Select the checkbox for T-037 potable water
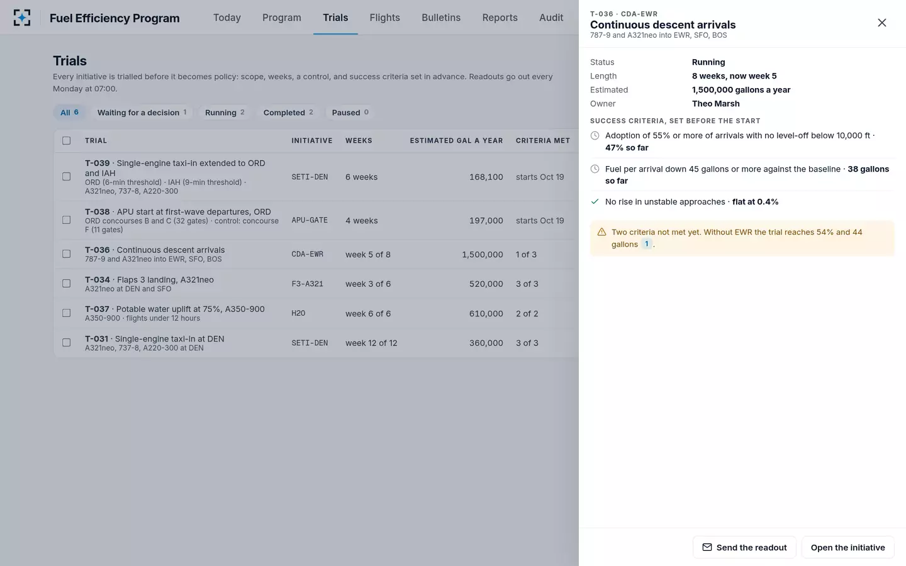The image size is (906, 566). coord(67,313)
